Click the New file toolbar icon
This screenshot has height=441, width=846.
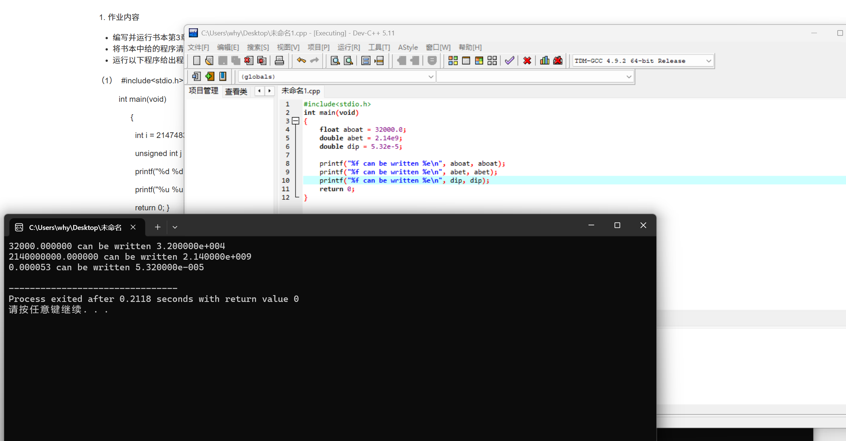[196, 61]
